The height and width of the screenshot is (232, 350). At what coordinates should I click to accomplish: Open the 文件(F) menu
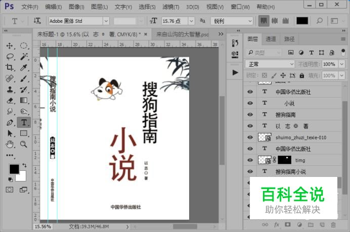point(30,7)
